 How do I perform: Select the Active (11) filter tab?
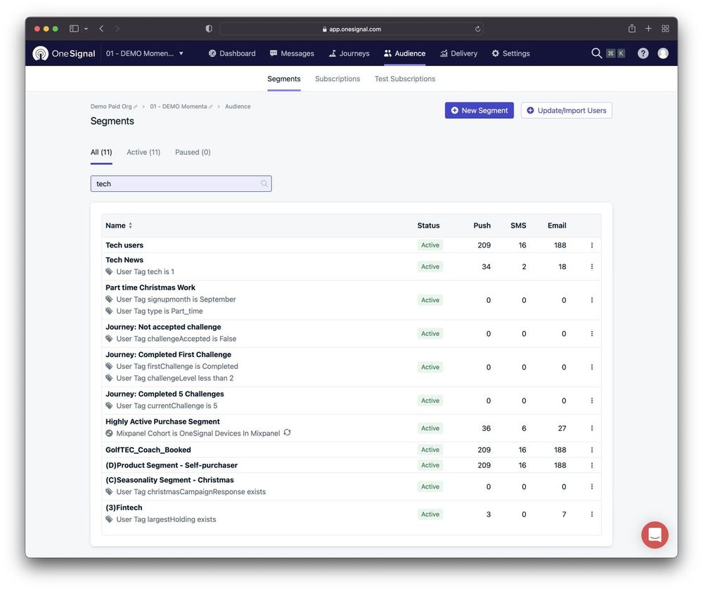[143, 152]
